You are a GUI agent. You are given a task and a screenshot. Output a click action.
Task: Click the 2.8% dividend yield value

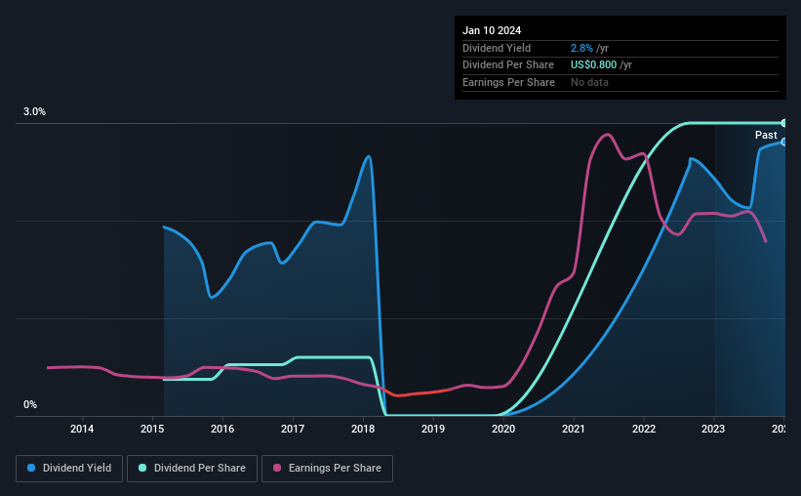(x=581, y=48)
